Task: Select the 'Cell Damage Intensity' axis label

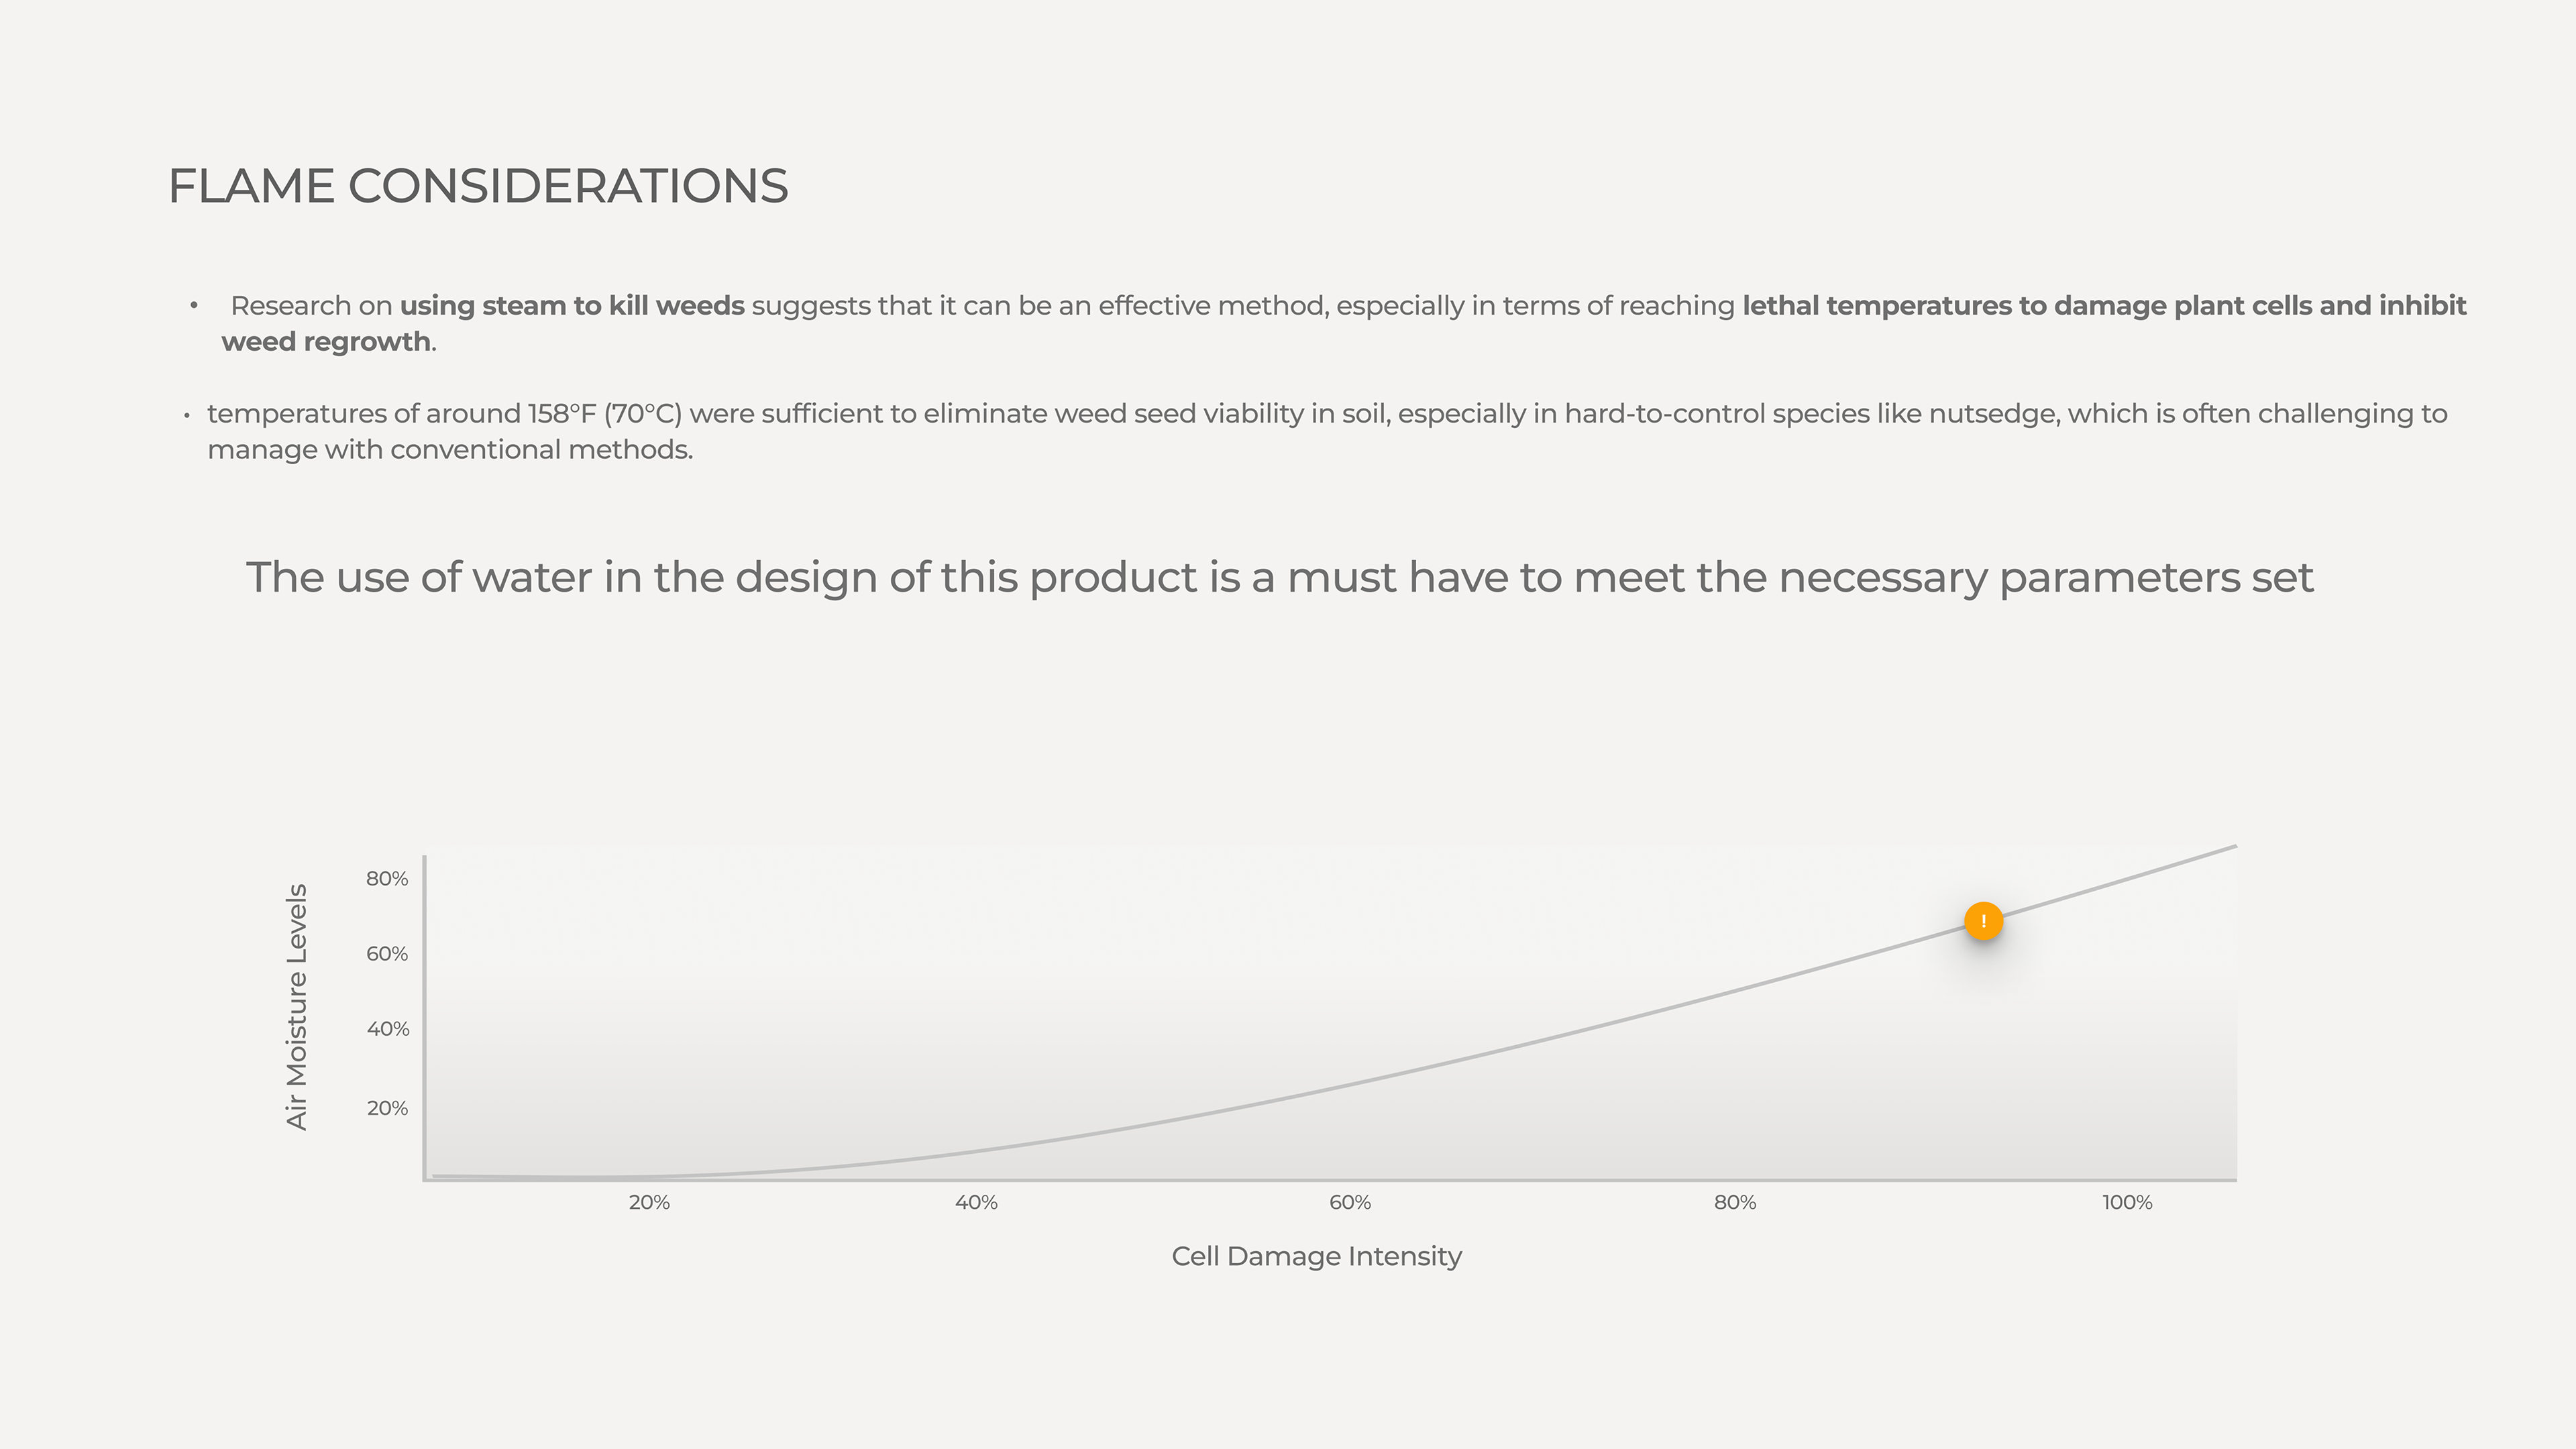Action: tap(1316, 1256)
